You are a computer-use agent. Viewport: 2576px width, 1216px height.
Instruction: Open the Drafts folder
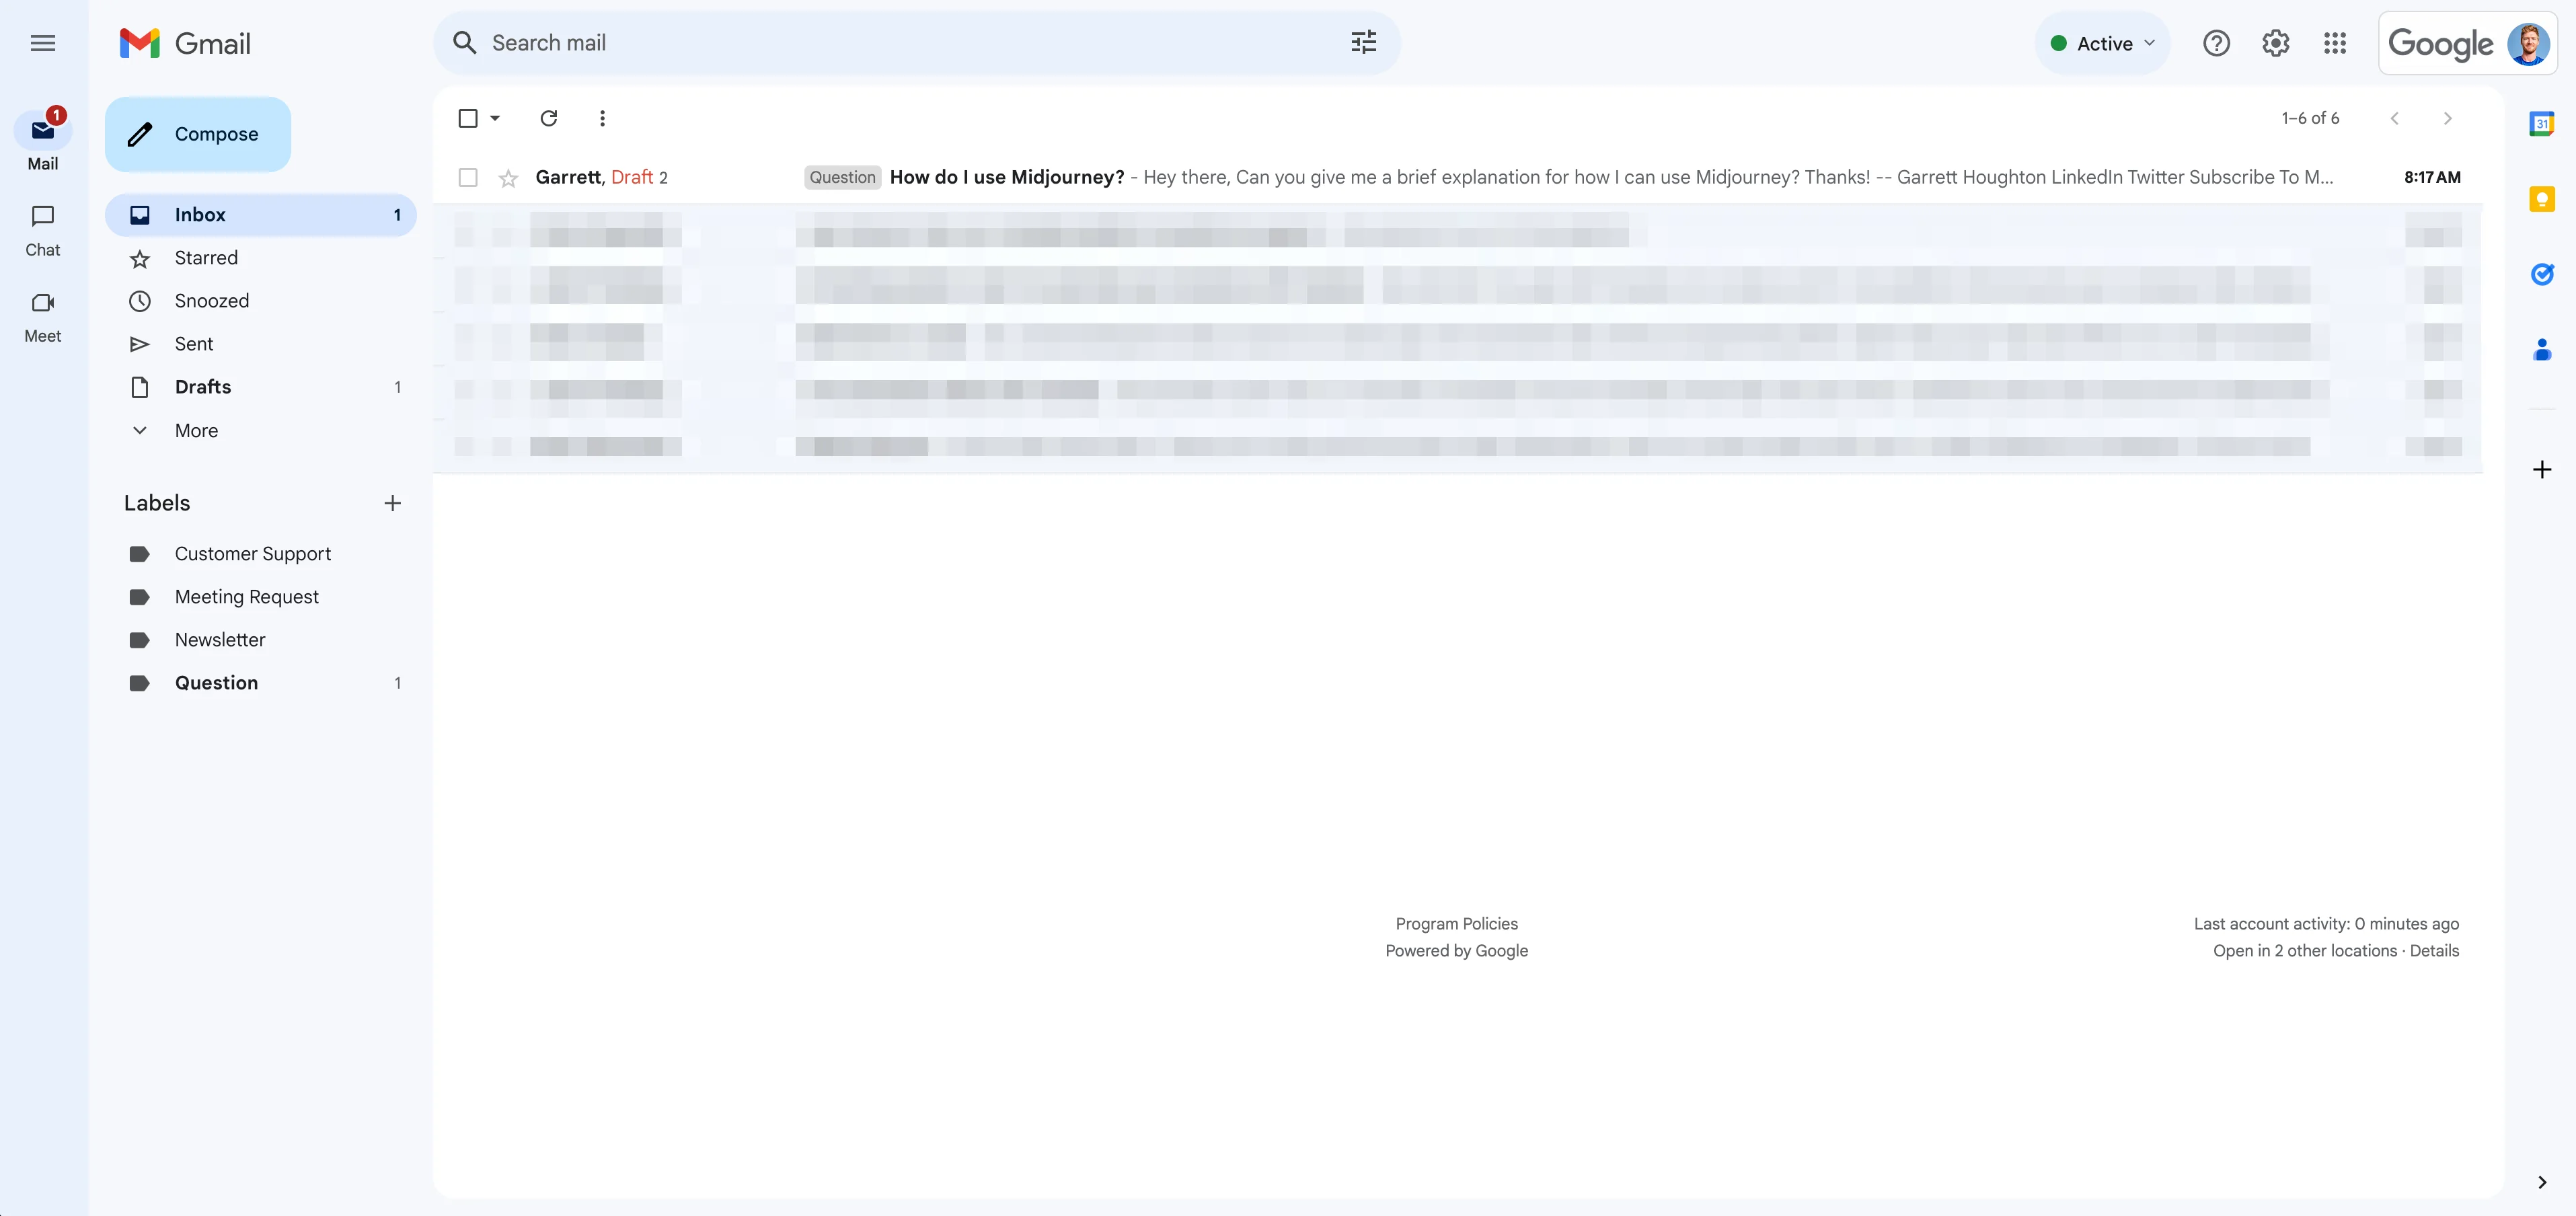click(x=203, y=387)
